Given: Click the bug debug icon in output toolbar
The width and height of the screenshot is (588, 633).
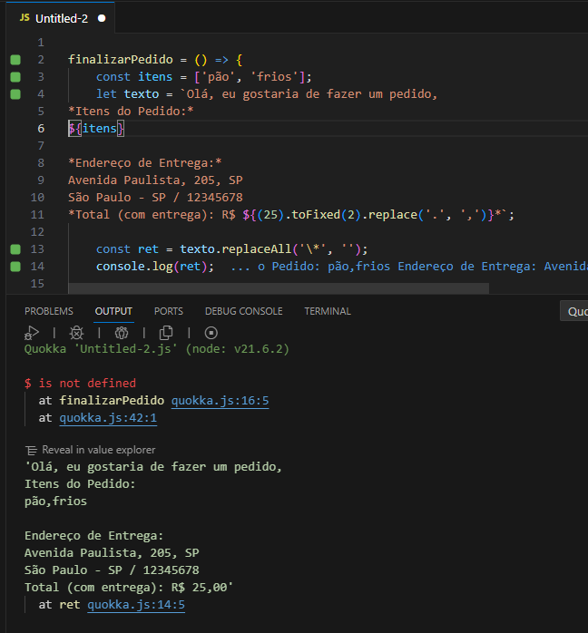Looking at the screenshot, I should [77, 333].
